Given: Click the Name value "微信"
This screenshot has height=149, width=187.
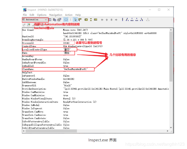Looking at the screenshot, I should pyautogui.click(x=67, y=53).
